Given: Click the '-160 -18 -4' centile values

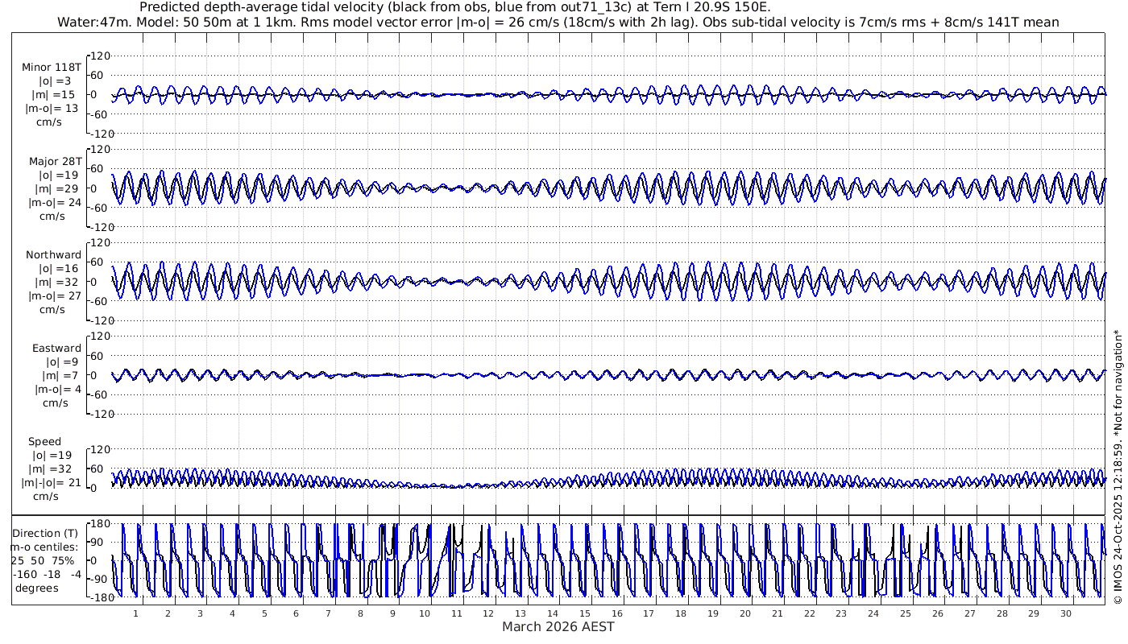Looking at the screenshot, I should (47, 574).
